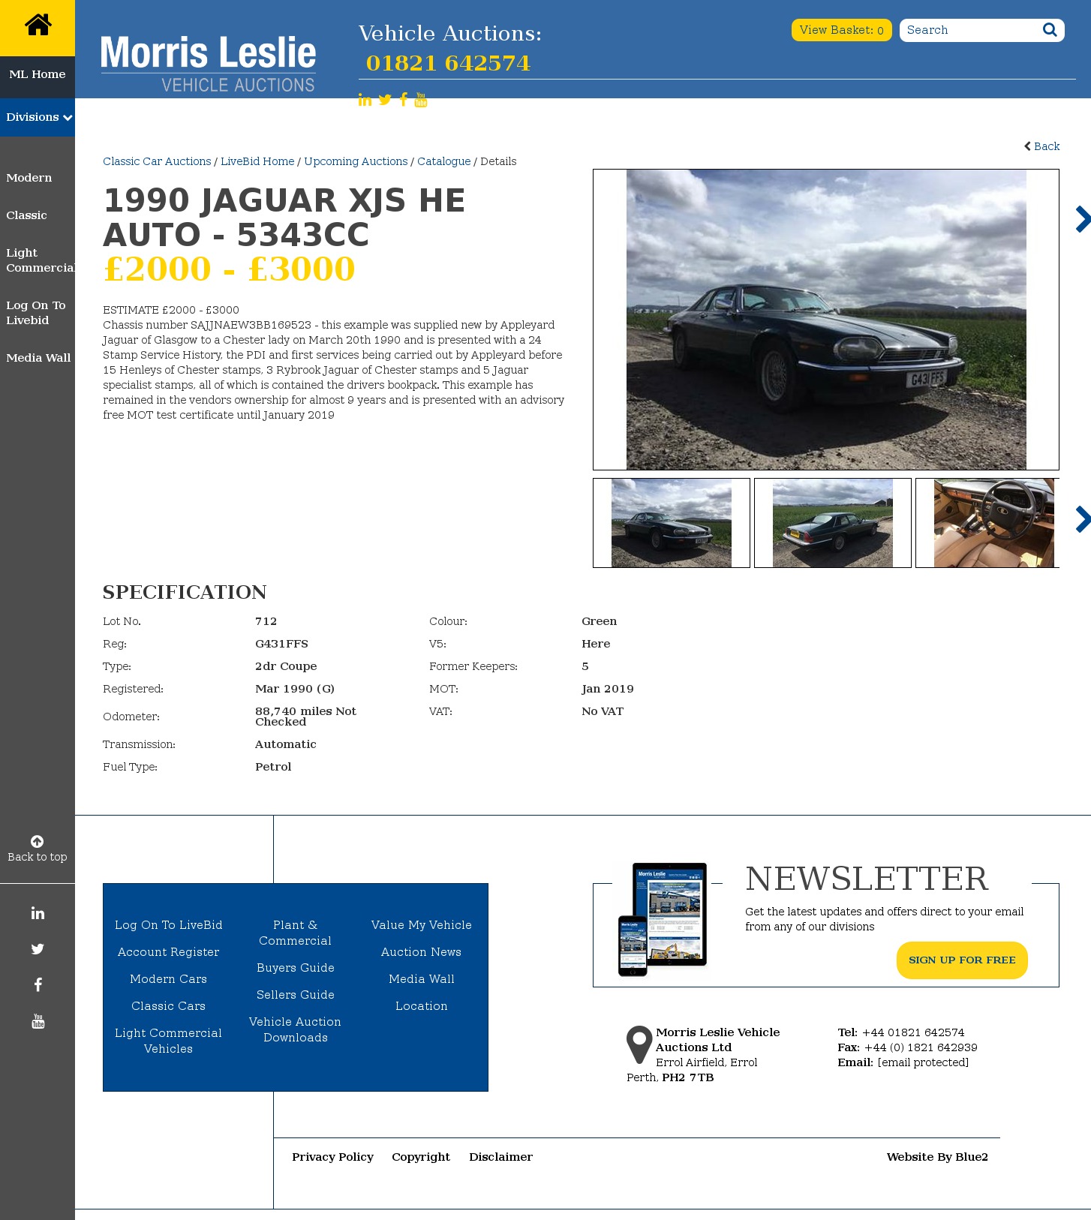Open footer Media Wall link
The width and height of the screenshot is (1091, 1220).
point(422,979)
